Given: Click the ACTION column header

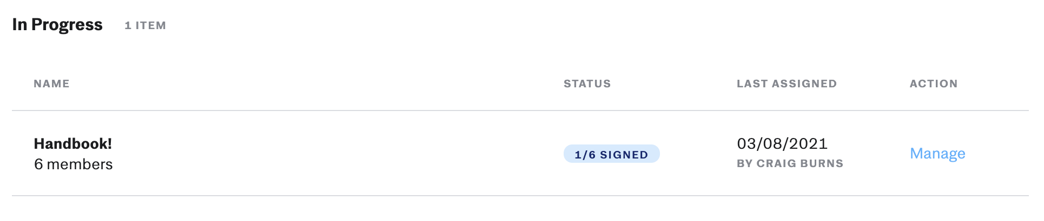Looking at the screenshot, I should 934,84.
